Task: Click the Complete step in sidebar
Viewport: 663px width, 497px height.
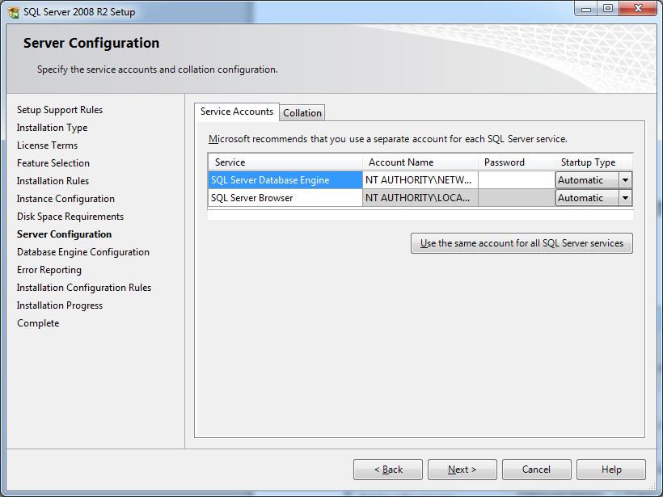Action: (x=38, y=323)
